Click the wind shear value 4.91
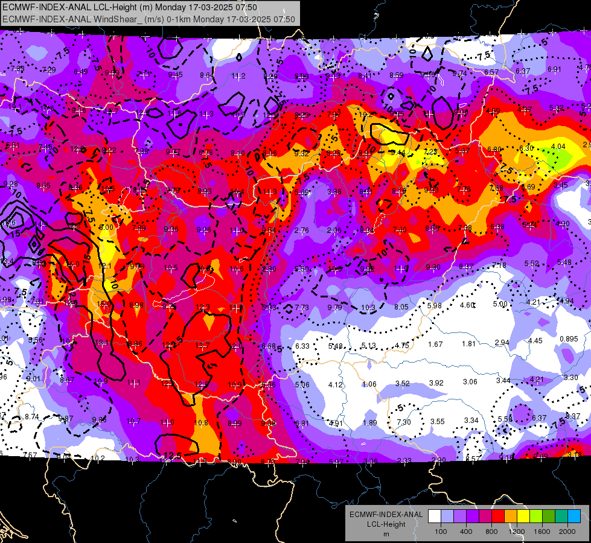Screen dimensions: 591x543 pyautogui.click(x=336, y=423)
